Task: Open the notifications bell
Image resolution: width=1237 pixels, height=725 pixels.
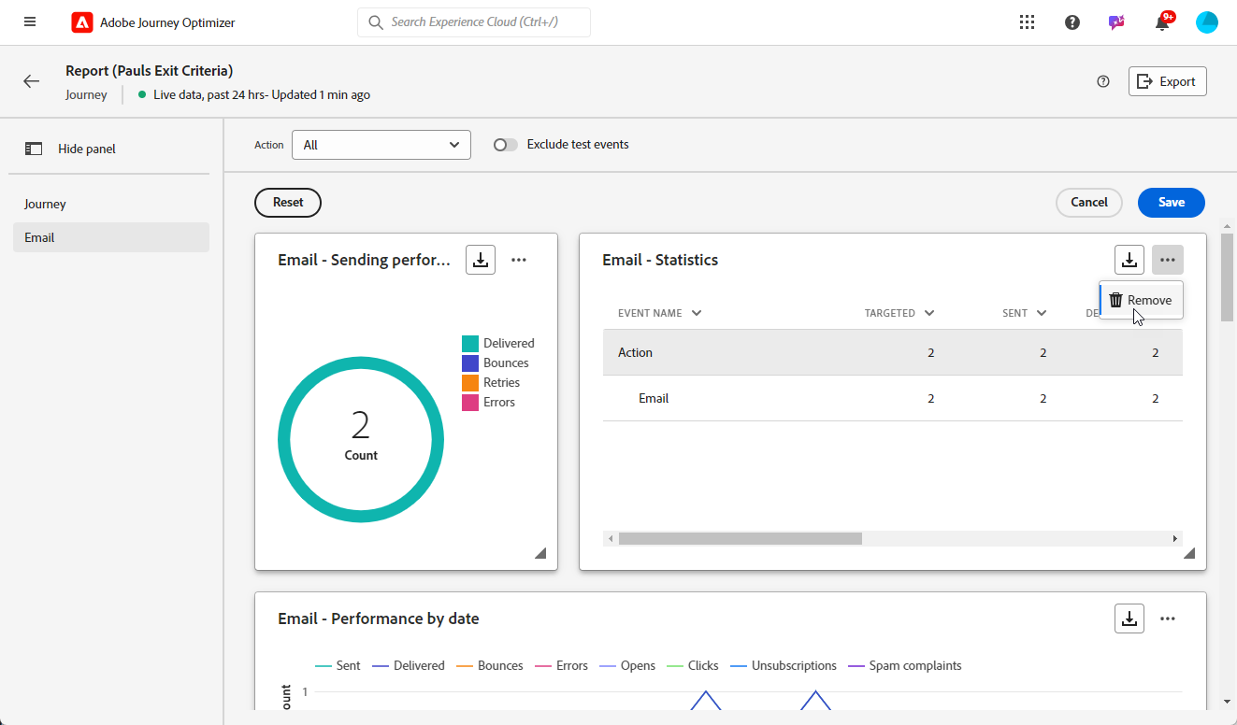Action: click(1162, 23)
